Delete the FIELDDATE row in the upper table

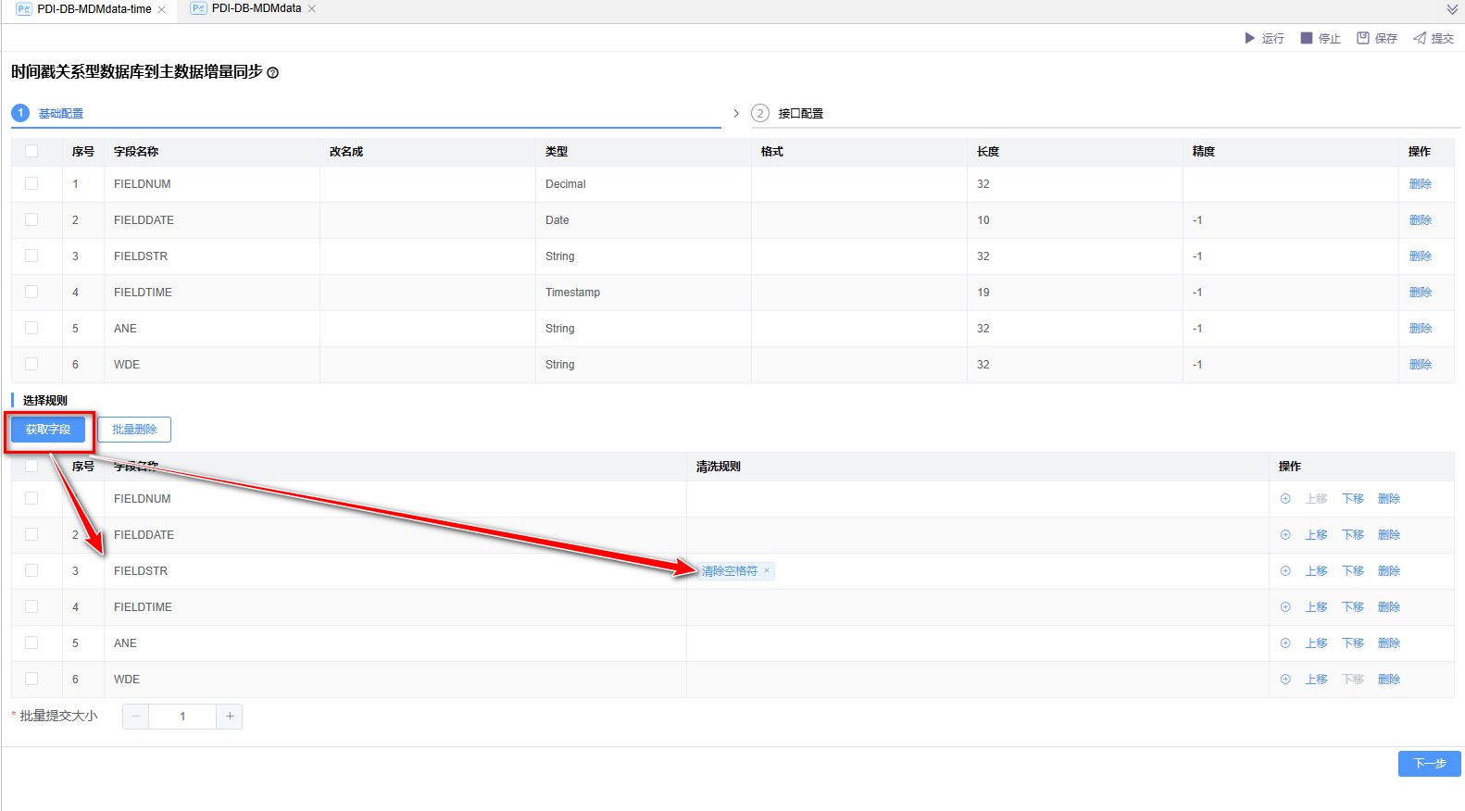click(x=1421, y=220)
